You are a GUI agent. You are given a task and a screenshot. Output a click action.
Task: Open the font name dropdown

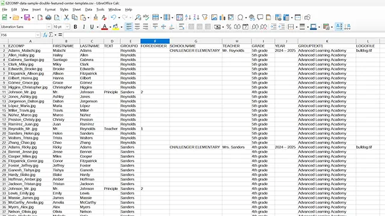[49, 26]
